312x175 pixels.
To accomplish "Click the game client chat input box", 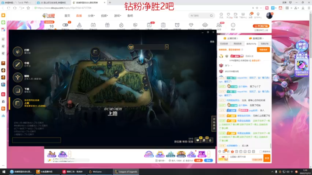I will [x=36, y=140].
